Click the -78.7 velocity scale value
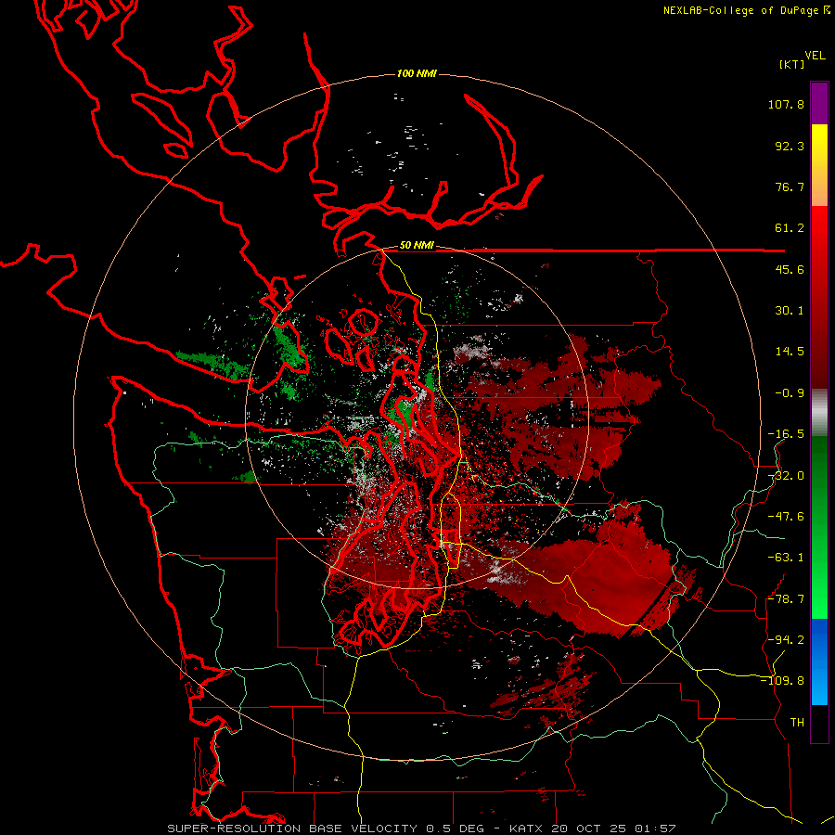The height and width of the screenshot is (835, 835). click(x=786, y=599)
